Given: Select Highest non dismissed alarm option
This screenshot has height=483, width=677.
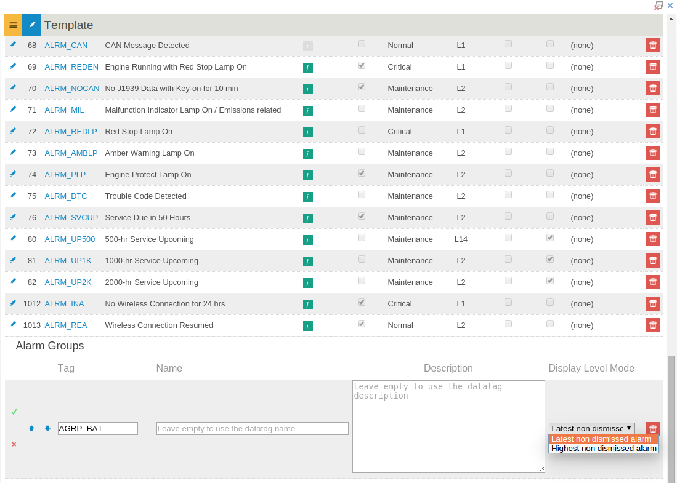Looking at the screenshot, I should pyautogui.click(x=604, y=448).
